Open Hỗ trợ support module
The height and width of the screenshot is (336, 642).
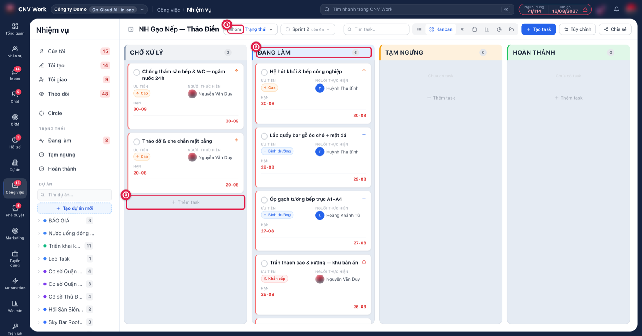click(x=15, y=143)
